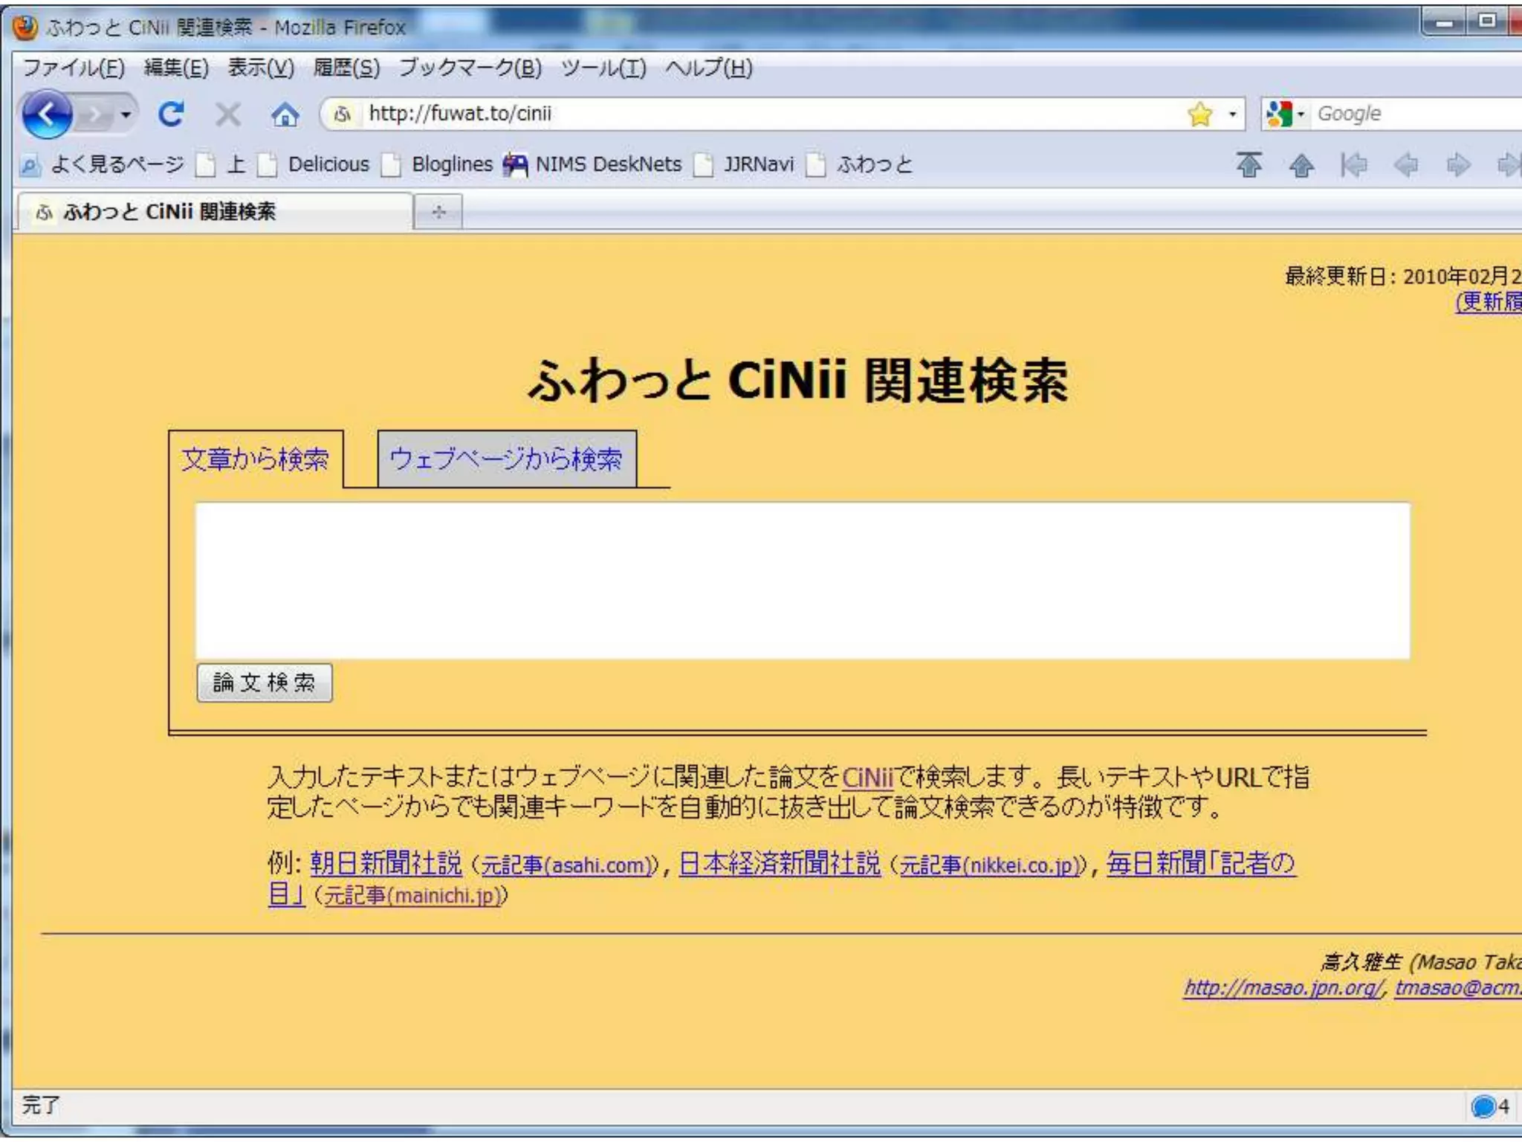Click the Reload page icon

[x=171, y=114]
